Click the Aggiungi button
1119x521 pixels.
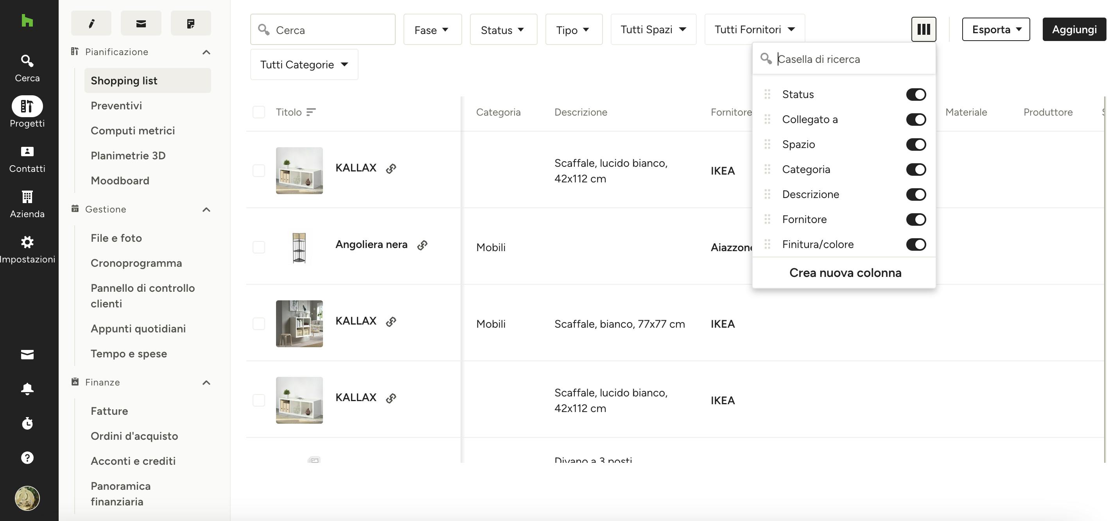point(1074,30)
